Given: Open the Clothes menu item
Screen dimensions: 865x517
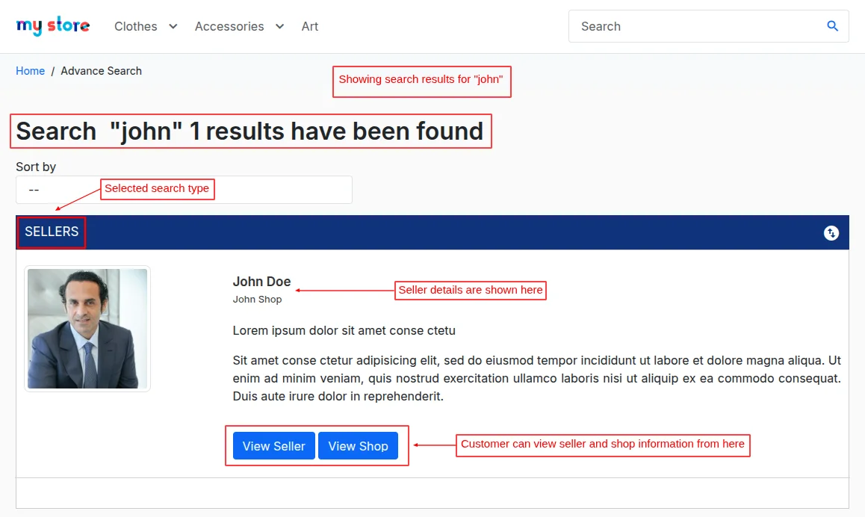Looking at the screenshot, I should pyautogui.click(x=136, y=26).
